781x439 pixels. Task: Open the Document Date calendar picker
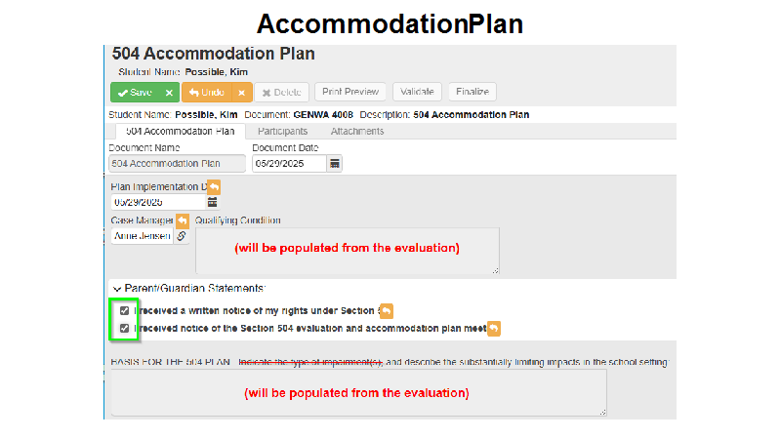click(x=334, y=163)
